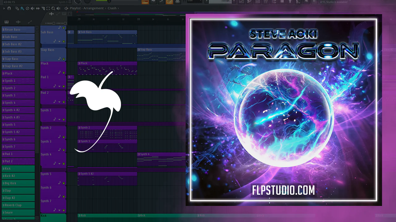Screen dimensions: 396x222
Task: Click the speaker icon before Playlist title
Action: pos(66,8)
